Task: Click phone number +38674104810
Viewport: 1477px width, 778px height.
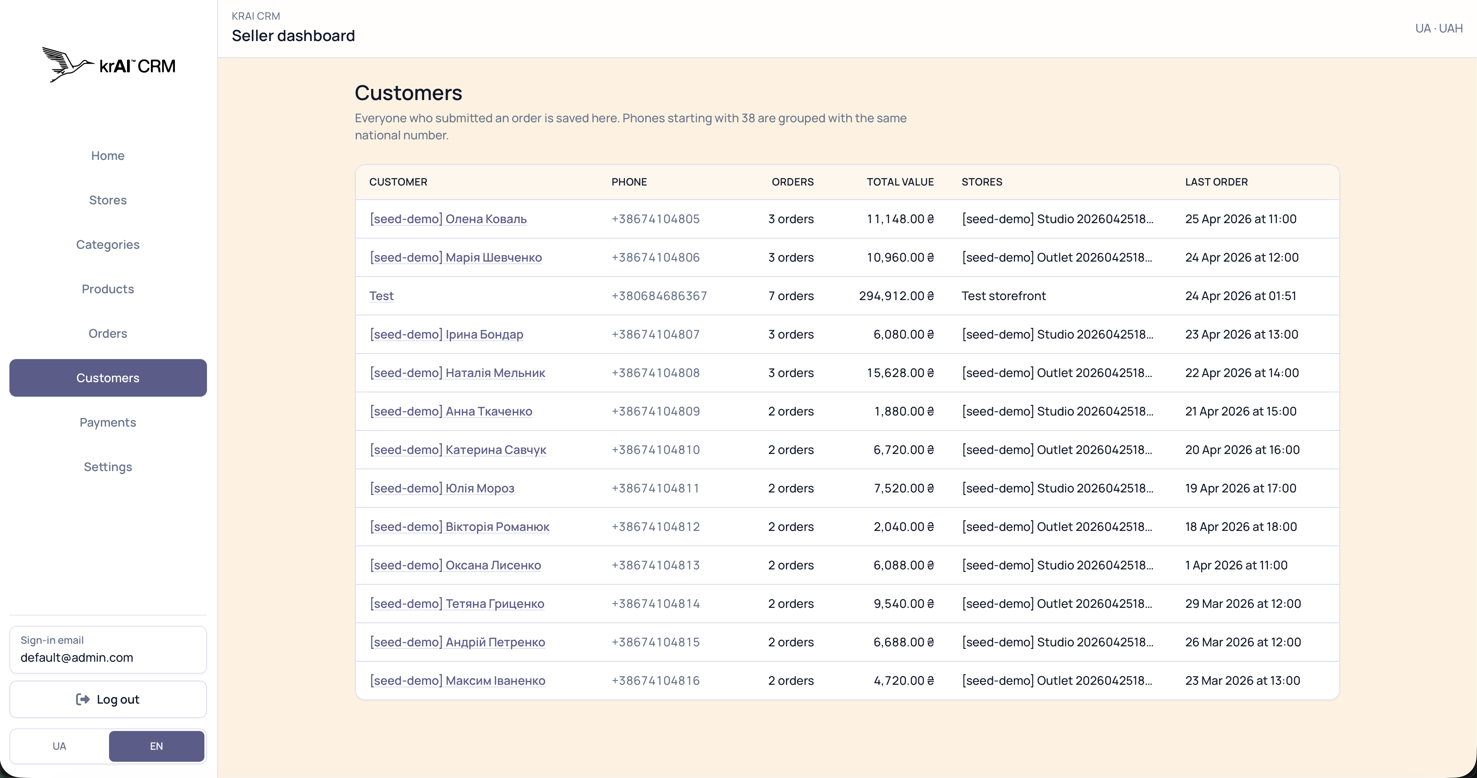Action: [656, 449]
